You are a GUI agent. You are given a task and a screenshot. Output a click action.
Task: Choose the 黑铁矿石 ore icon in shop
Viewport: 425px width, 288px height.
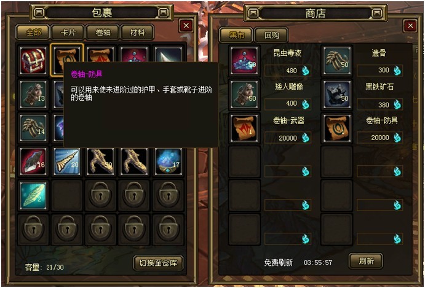click(x=336, y=95)
